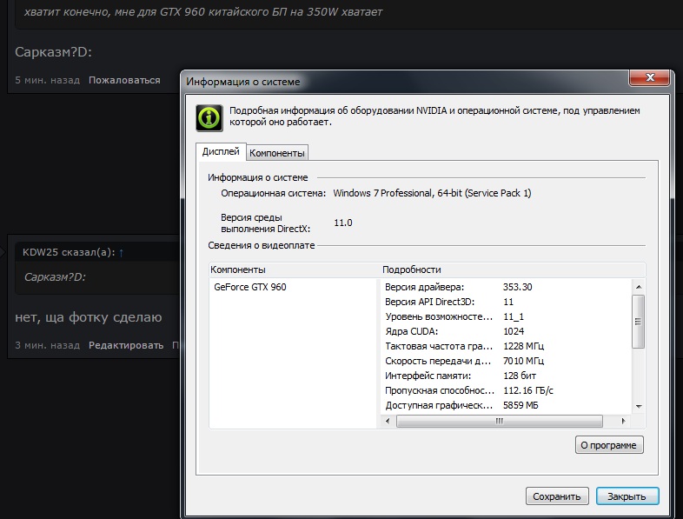The image size is (683, 519).
Task: Select the Дисплей tab
Action: 221,151
